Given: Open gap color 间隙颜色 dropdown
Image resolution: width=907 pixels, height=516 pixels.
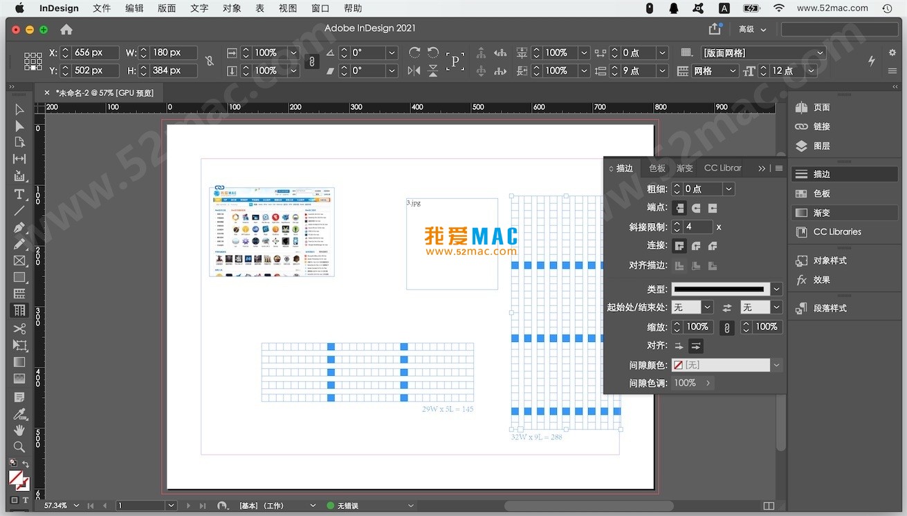Looking at the screenshot, I should click(x=777, y=365).
